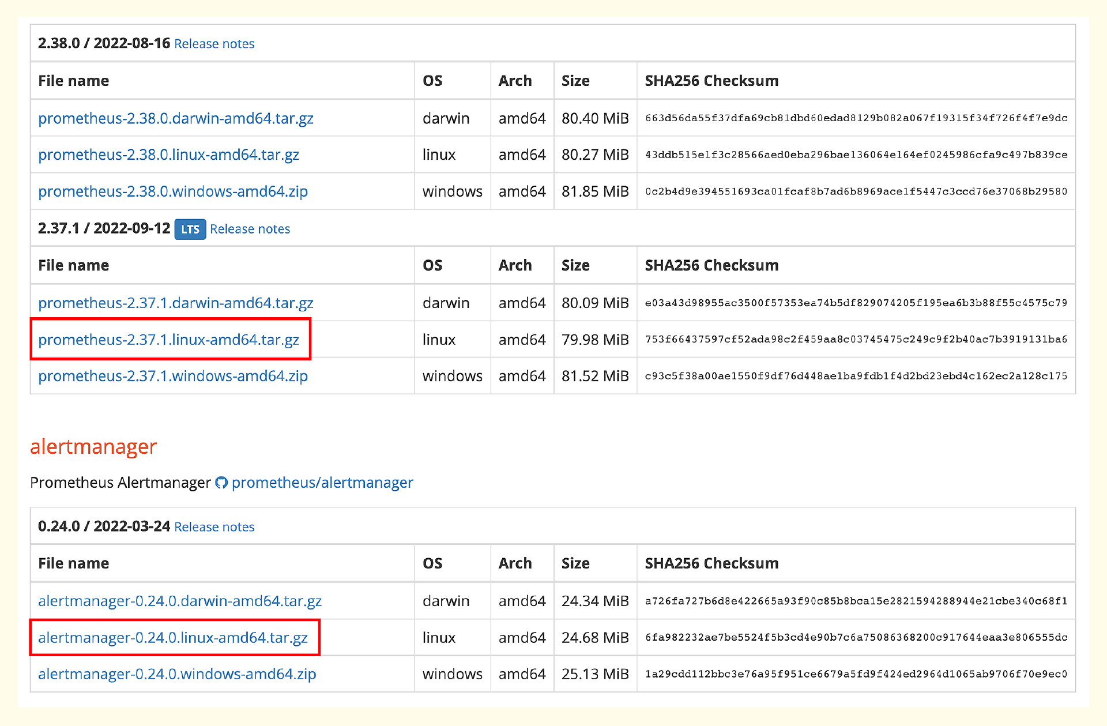Download prometheus-2.37.1.darwin-amd64.tar.gz
The width and height of the screenshot is (1107, 726).
(x=176, y=303)
